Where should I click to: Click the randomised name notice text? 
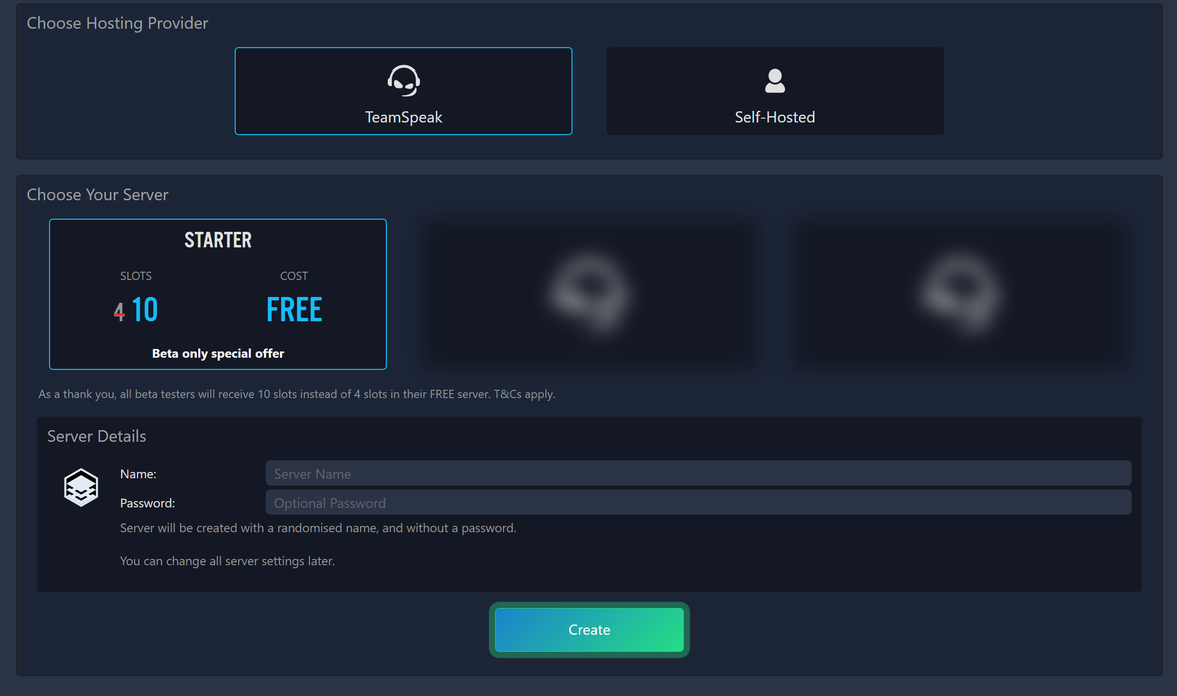(318, 528)
